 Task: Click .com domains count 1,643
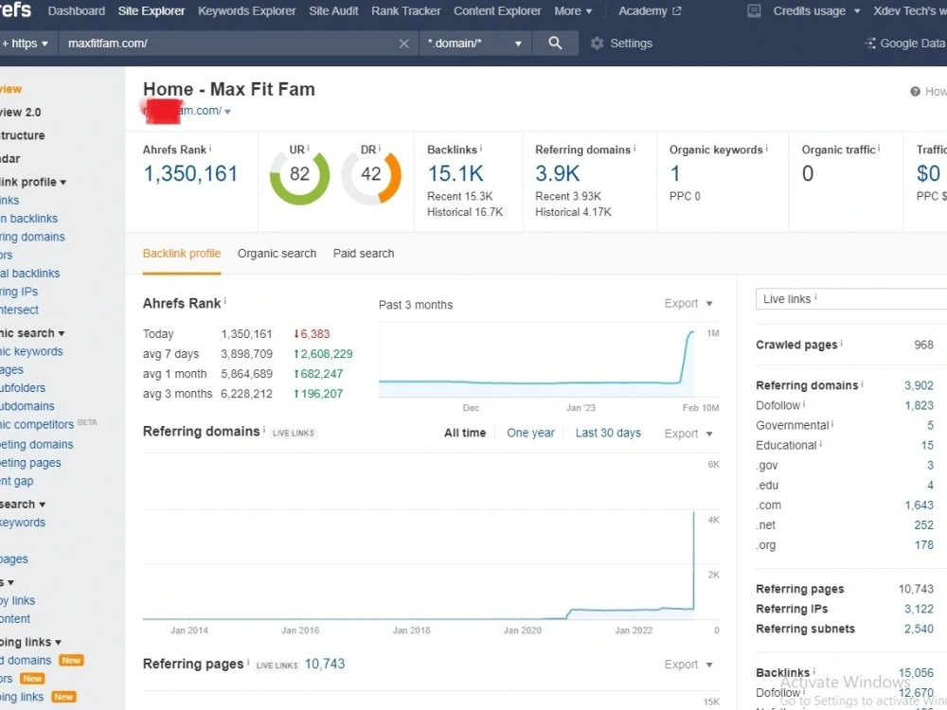click(x=919, y=505)
